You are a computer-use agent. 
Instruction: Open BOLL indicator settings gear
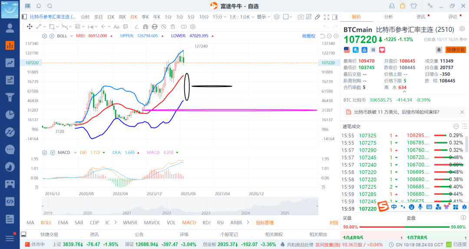(x=45, y=36)
